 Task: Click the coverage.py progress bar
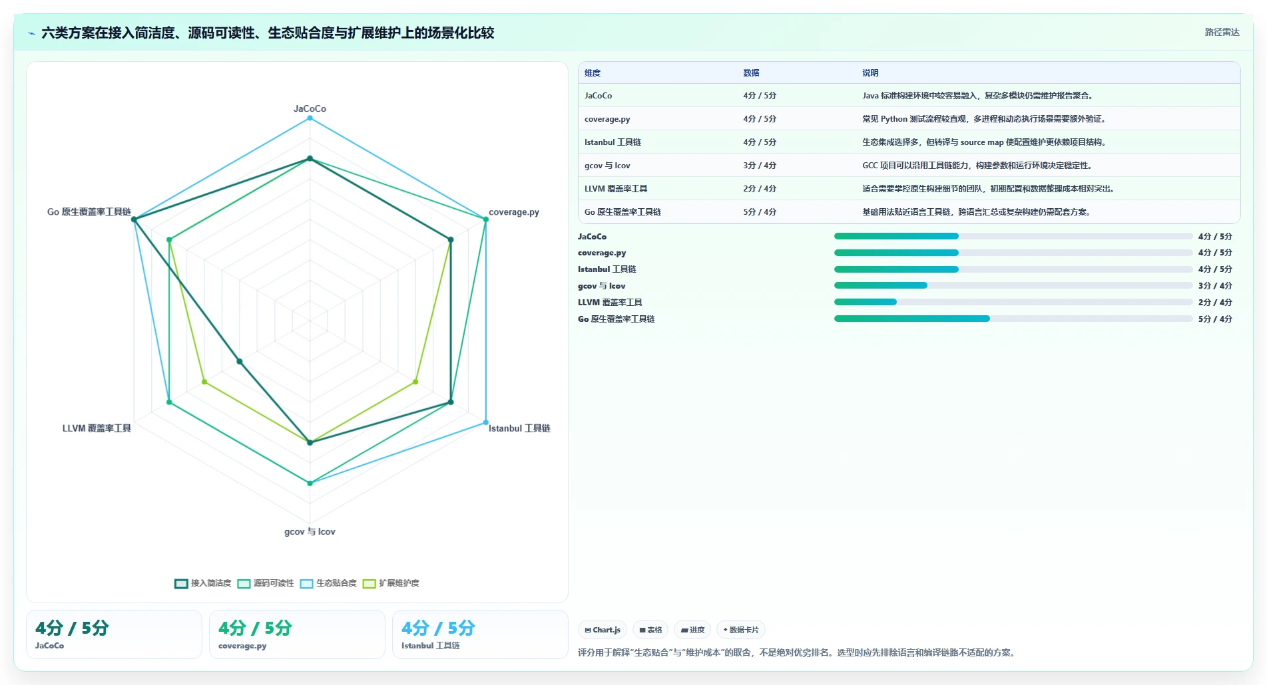tap(1013, 253)
